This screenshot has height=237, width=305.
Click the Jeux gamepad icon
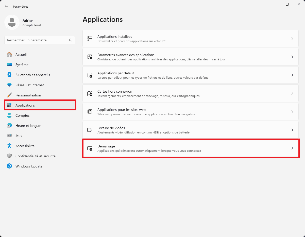pos(9,136)
